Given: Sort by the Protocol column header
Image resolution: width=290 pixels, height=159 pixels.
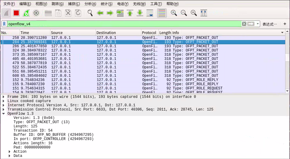Looking at the screenshot, I should click(x=150, y=33).
